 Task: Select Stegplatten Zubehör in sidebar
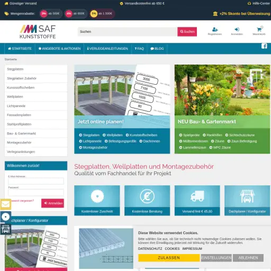36,78
